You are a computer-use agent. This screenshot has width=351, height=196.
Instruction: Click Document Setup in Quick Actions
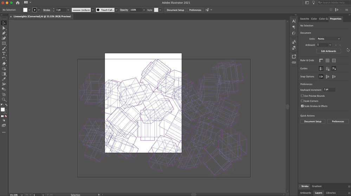tap(312, 122)
